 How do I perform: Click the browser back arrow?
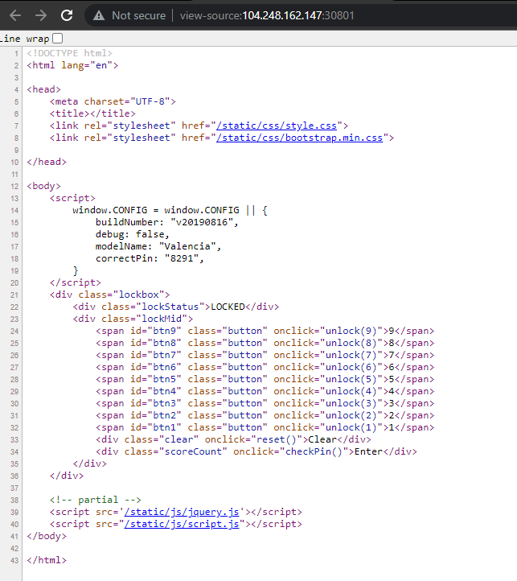tap(15, 15)
